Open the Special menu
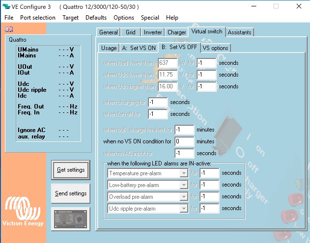Viewport: 310px width, 243px height. click(150, 17)
